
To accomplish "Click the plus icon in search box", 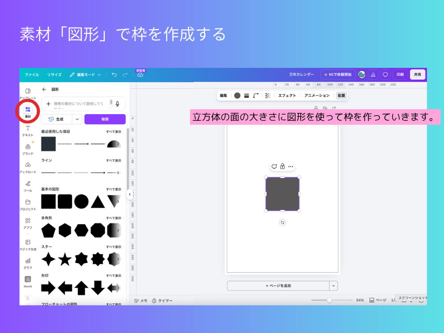I will (x=48, y=104).
